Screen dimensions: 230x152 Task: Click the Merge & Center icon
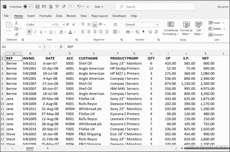click(115, 32)
